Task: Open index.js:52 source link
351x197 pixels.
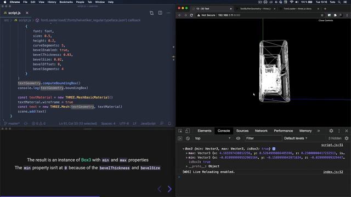Action: coord(333,172)
